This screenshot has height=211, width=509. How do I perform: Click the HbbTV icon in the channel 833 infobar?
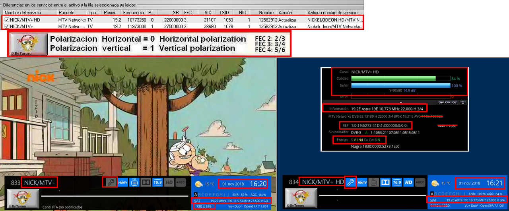[x=123, y=182]
